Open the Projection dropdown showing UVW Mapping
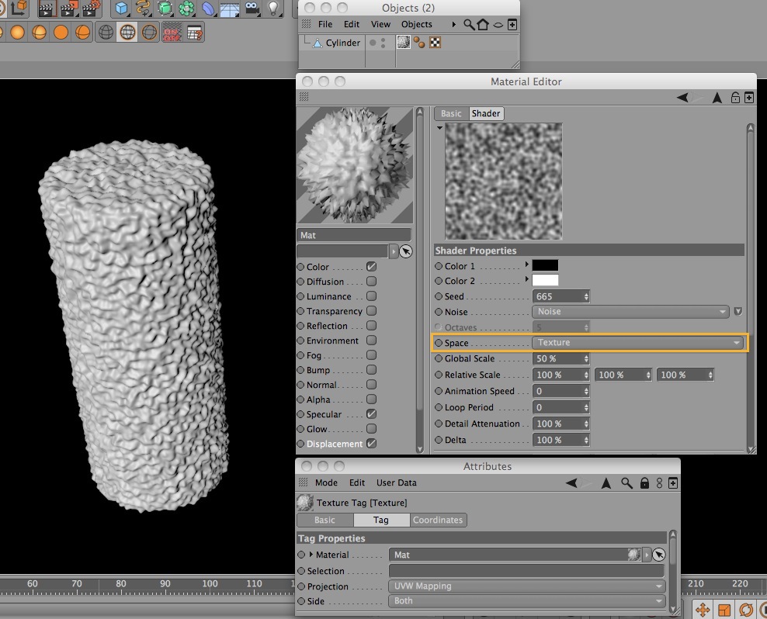 (x=526, y=586)
